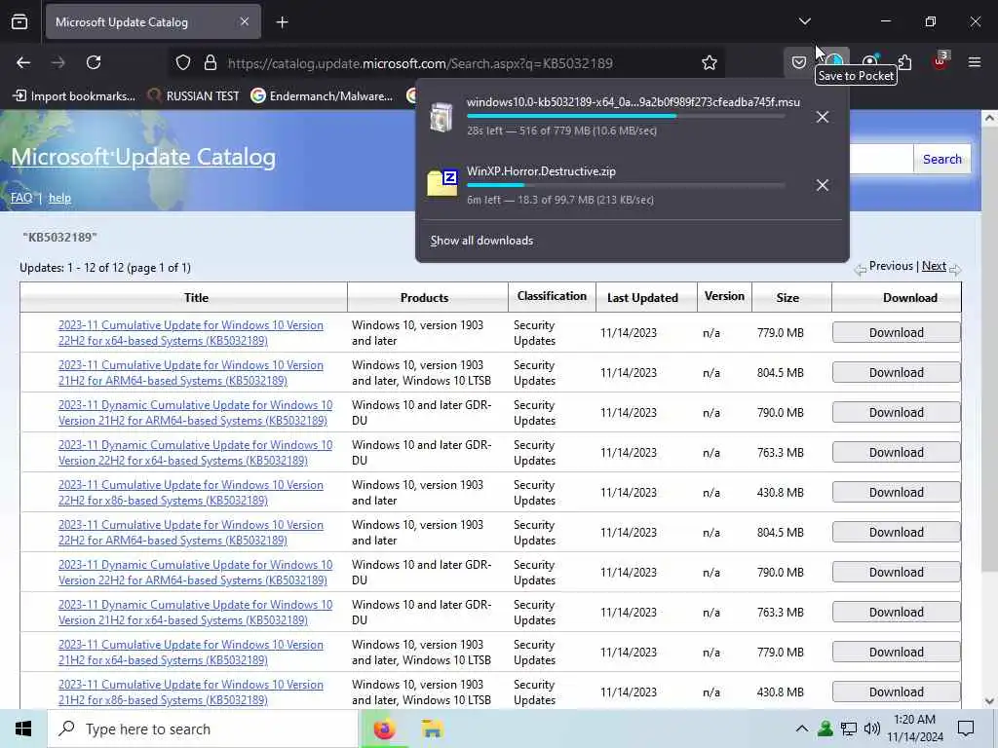Viewport: 998px width, 748px height.
Task: Open the extensions puzzle icon
Action: tap(904, 62)
